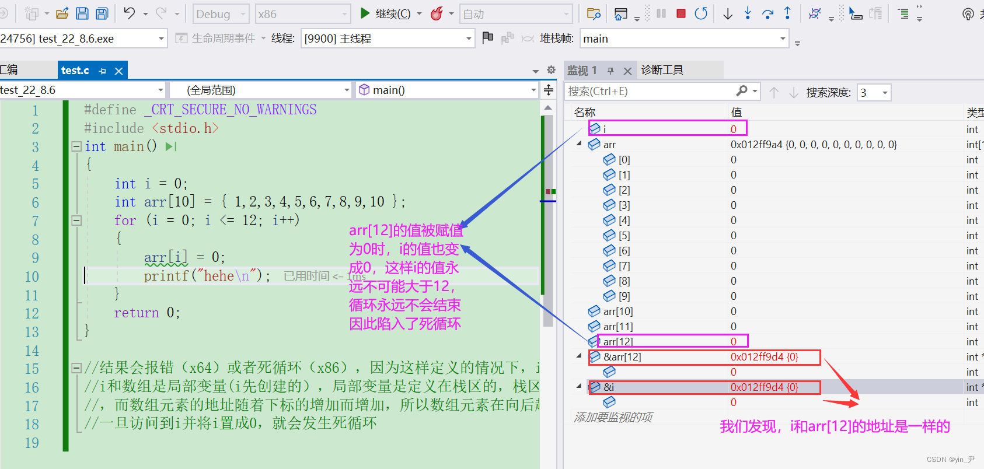This screenshot has width=984, height=469.
Task: Restart the debug session
Action: click(x=701, y=13)
